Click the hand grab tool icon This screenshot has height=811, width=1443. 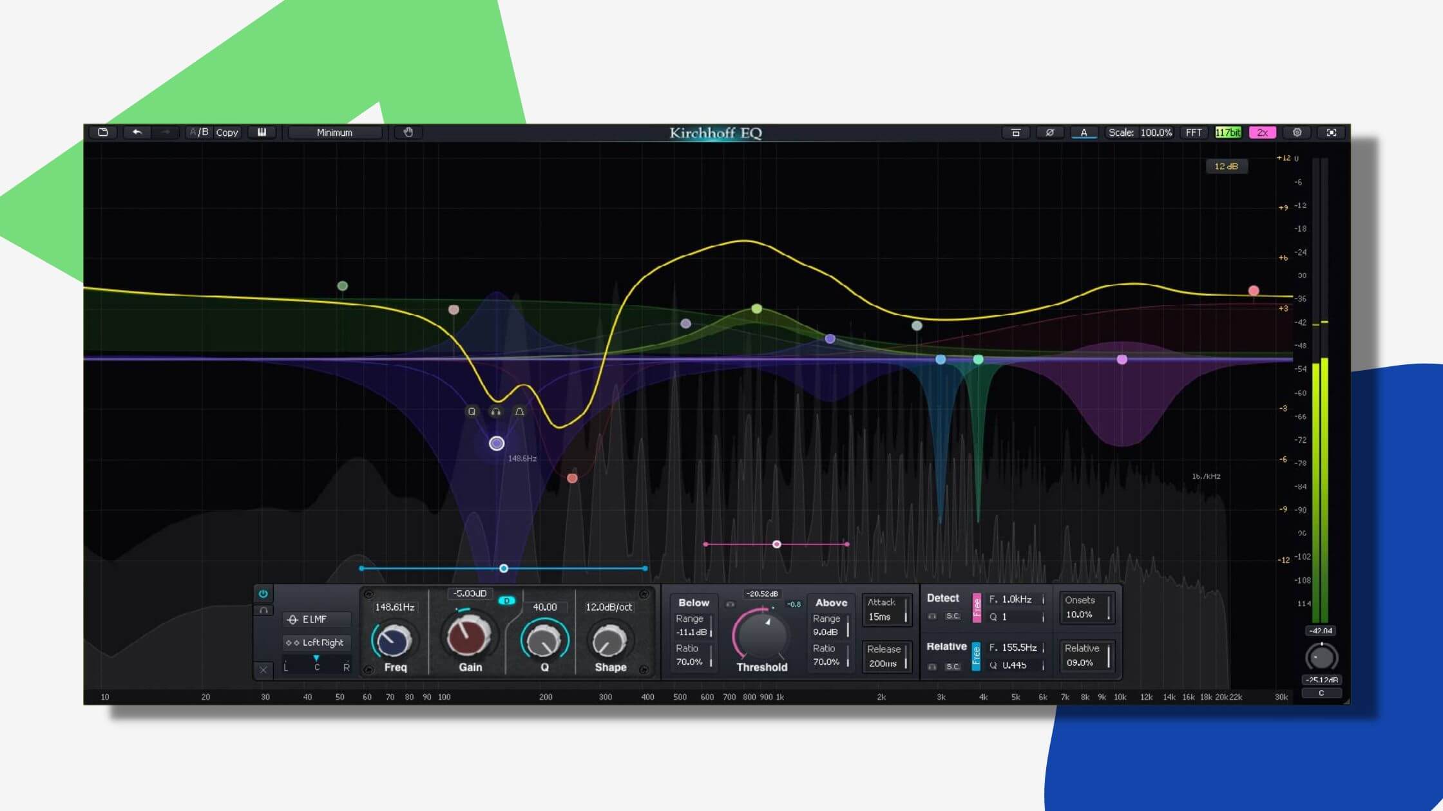click(x=408, y=132)
